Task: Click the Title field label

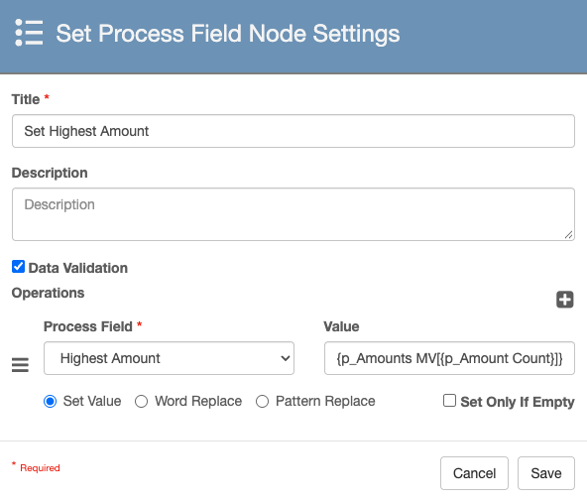Action: coord(26,99)
